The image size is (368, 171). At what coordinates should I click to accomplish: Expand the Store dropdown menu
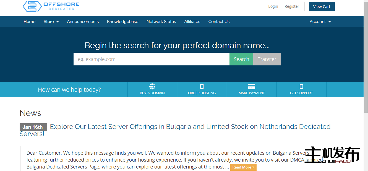(x=51, y=22)
